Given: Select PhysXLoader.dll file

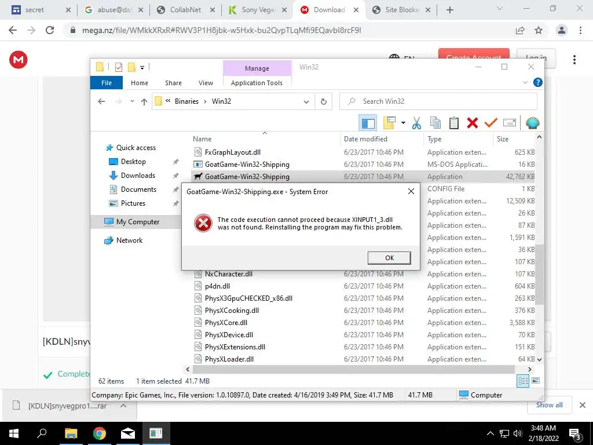Looking at the screenshot, I should 229,359.
